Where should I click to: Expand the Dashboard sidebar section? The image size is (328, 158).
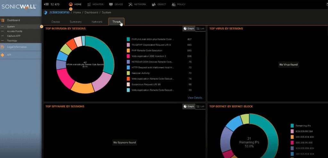coord(13,20)
